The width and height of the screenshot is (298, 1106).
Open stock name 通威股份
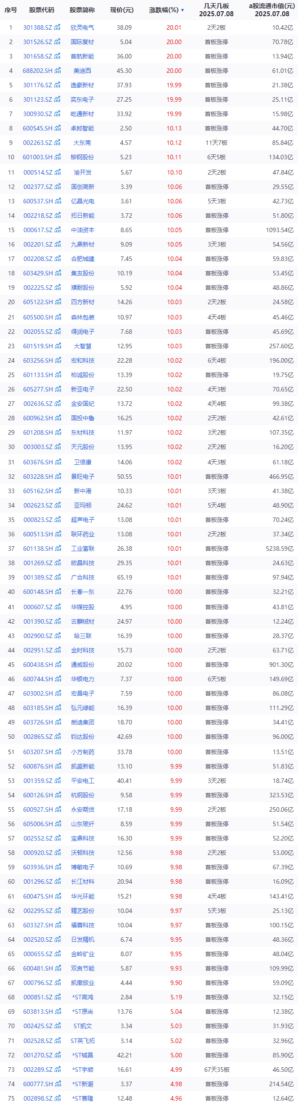point(83,665)
